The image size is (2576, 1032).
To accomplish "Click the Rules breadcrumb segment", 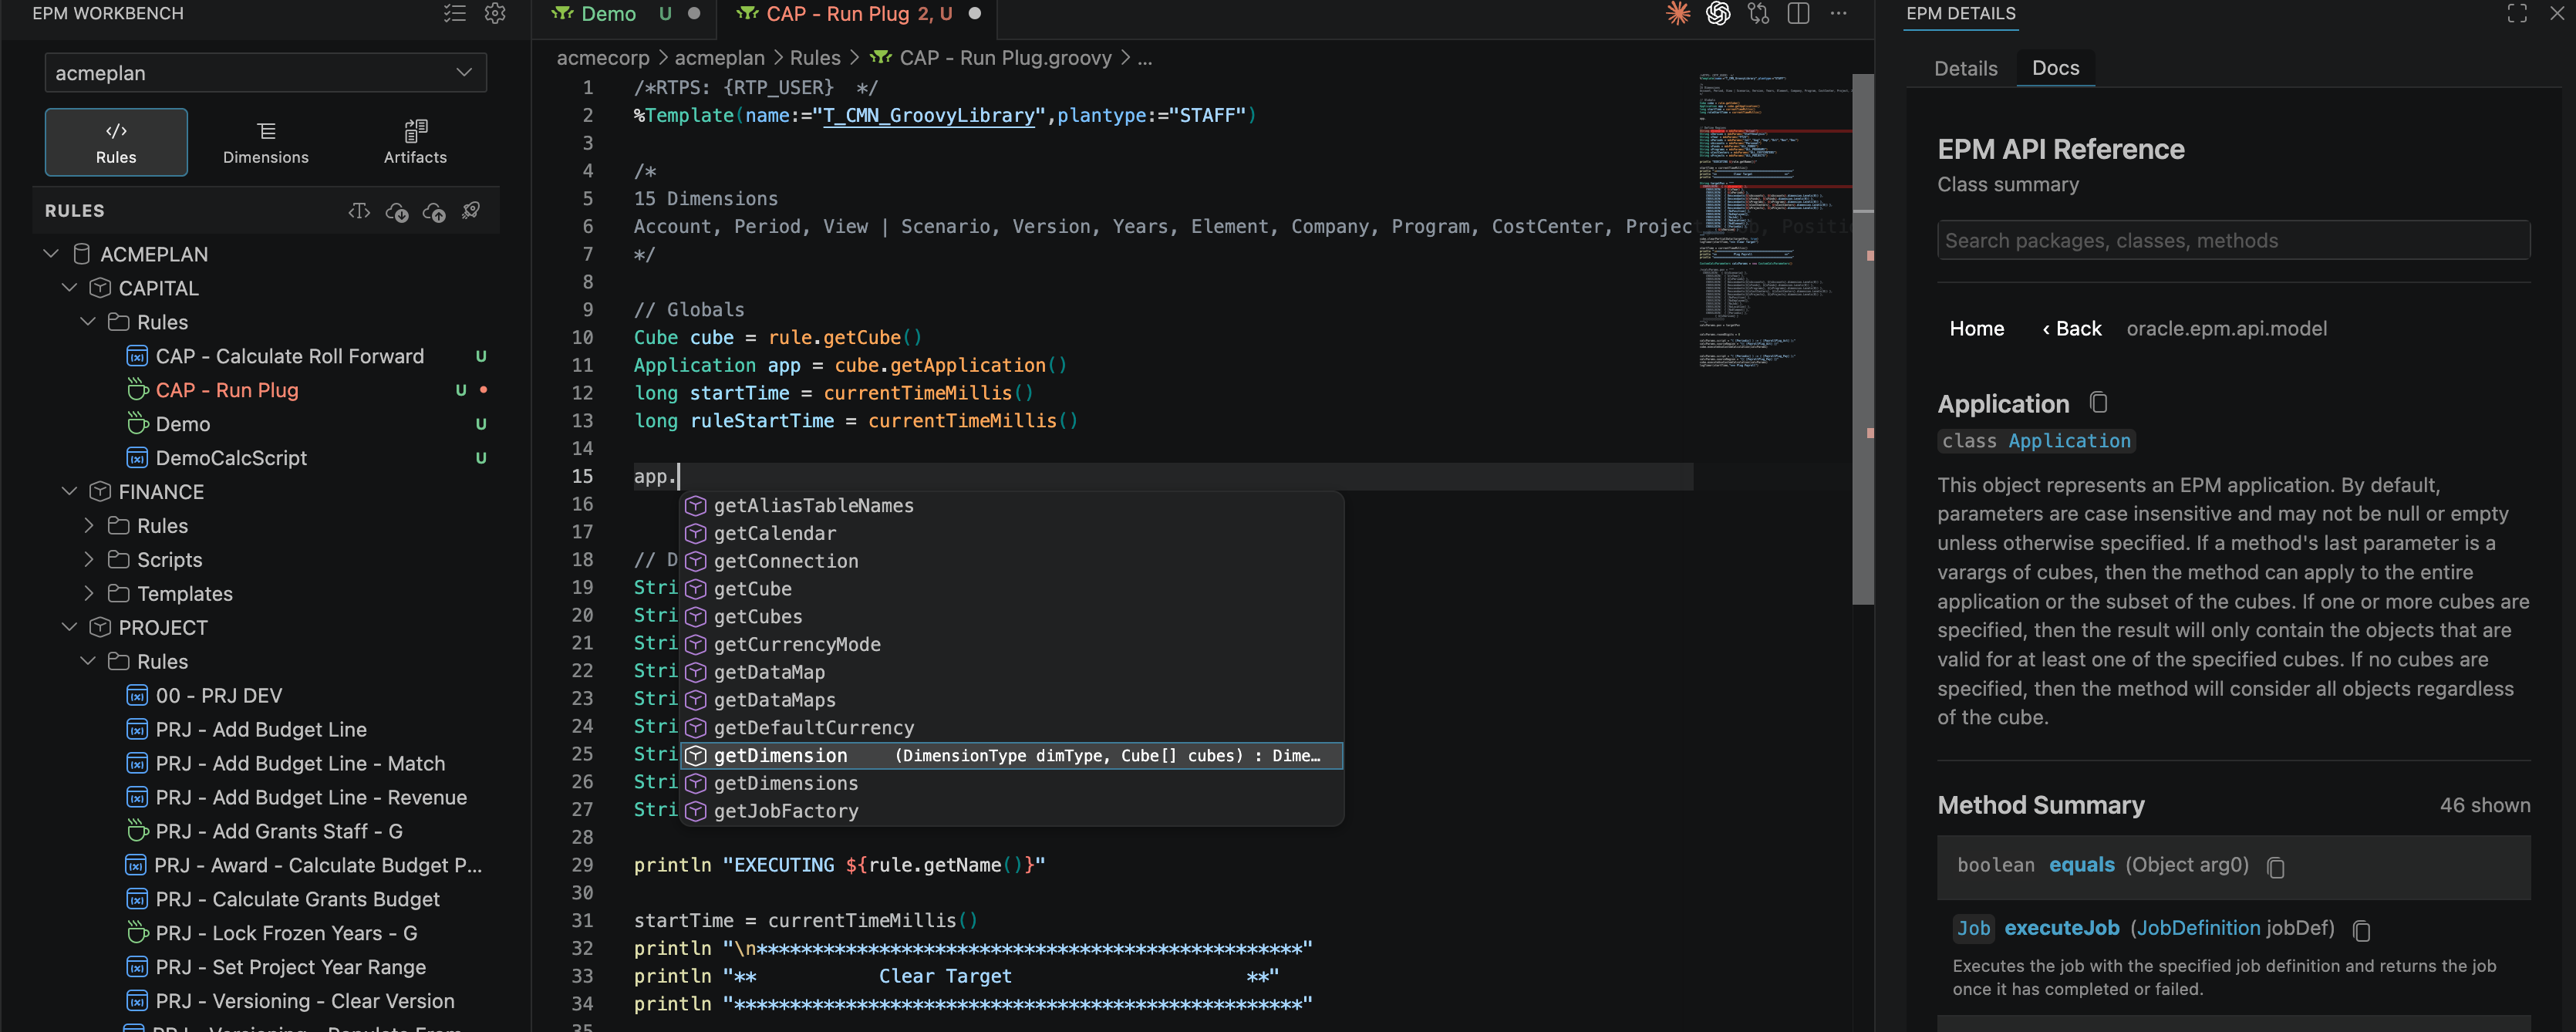I will click(x=815, y=58).
